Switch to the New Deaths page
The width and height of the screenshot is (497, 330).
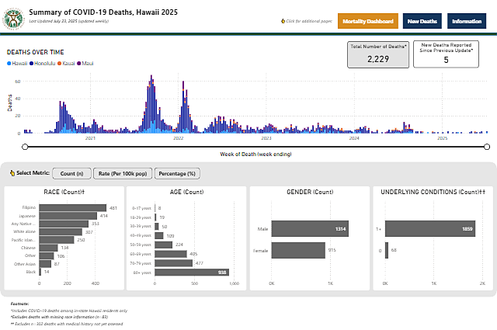tap(423, 22)
